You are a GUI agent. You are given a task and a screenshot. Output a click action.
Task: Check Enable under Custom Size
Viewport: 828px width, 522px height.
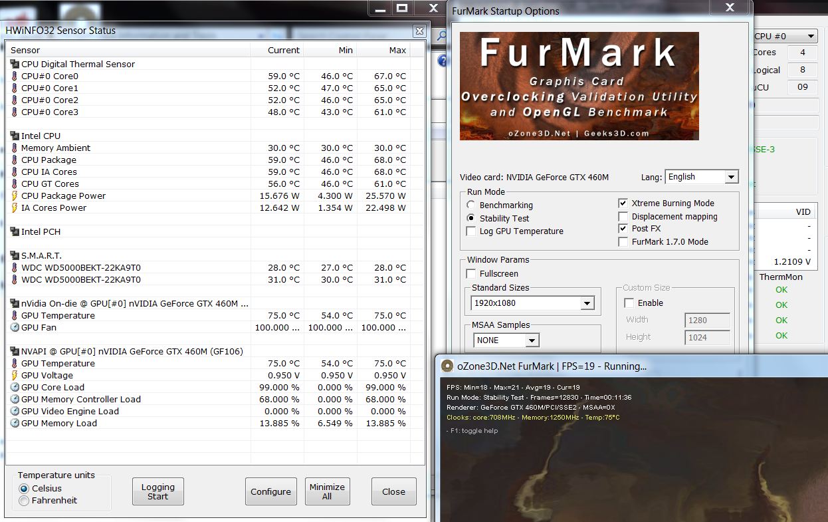629,303
